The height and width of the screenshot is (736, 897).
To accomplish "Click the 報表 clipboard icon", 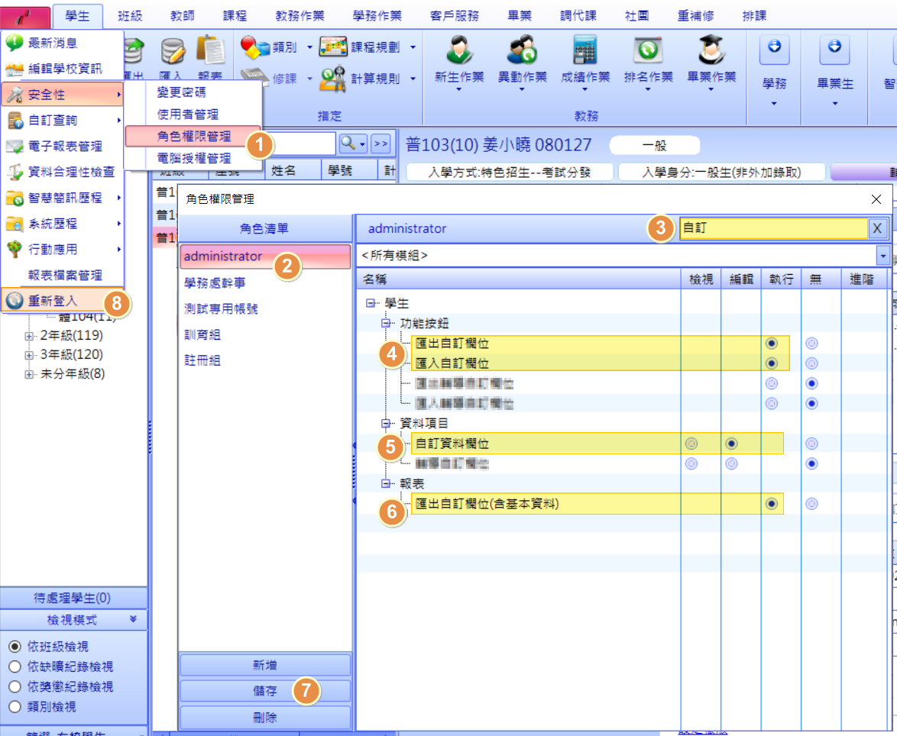I will (211, 50).
